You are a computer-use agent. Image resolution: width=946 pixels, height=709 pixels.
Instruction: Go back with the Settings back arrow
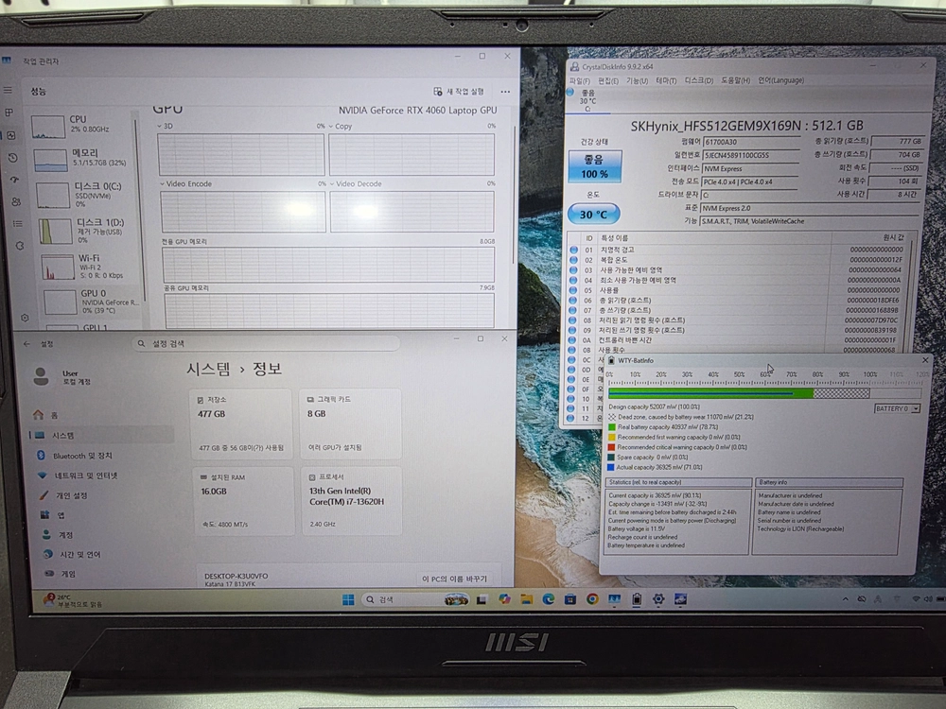(x=26, y=344)
